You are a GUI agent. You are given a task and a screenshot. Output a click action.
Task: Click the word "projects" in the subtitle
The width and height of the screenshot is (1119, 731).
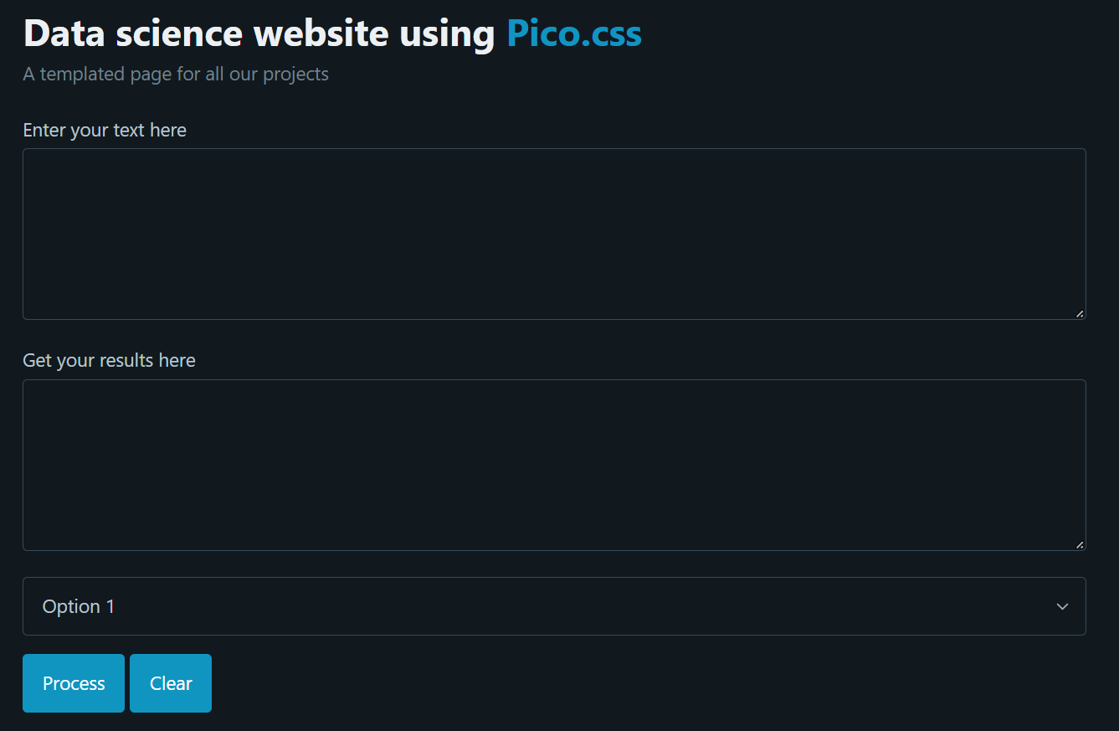(x=295, y=75)
